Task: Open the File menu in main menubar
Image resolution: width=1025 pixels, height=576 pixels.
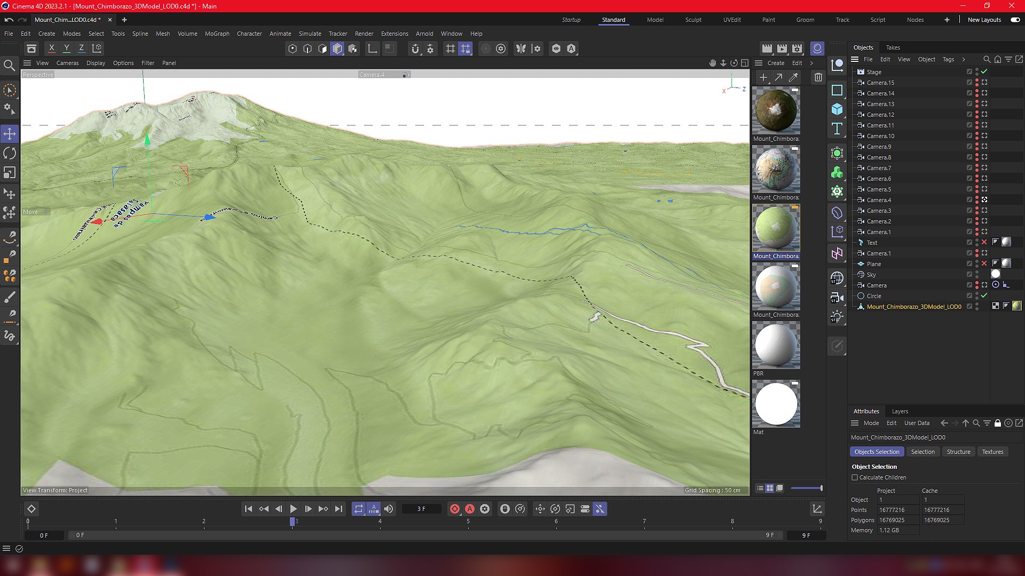Action: point(9,34)
